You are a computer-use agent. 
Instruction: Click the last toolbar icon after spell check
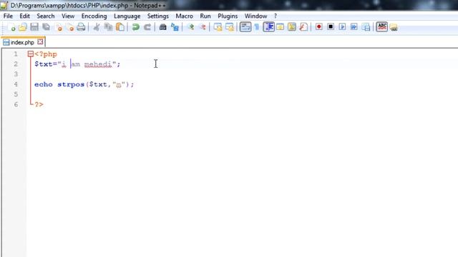[394, 28]
